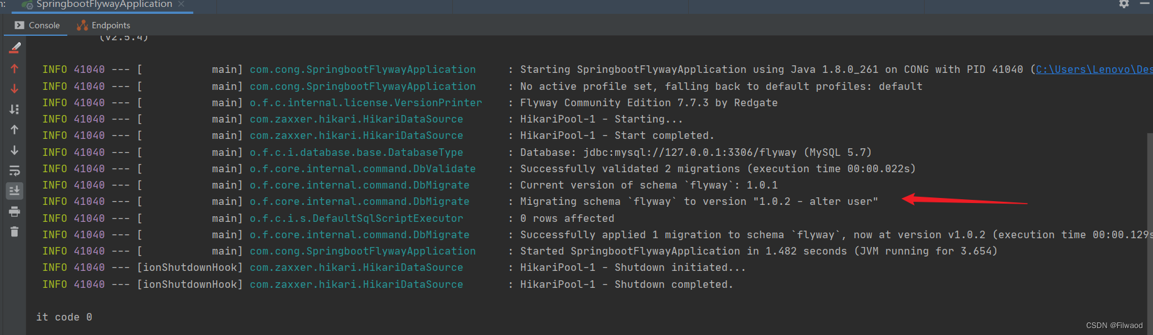
Task: Click the 'Database: jdbc:mysql://127.0.0.1:3306/flyway' line
Action: coord(696,153)
